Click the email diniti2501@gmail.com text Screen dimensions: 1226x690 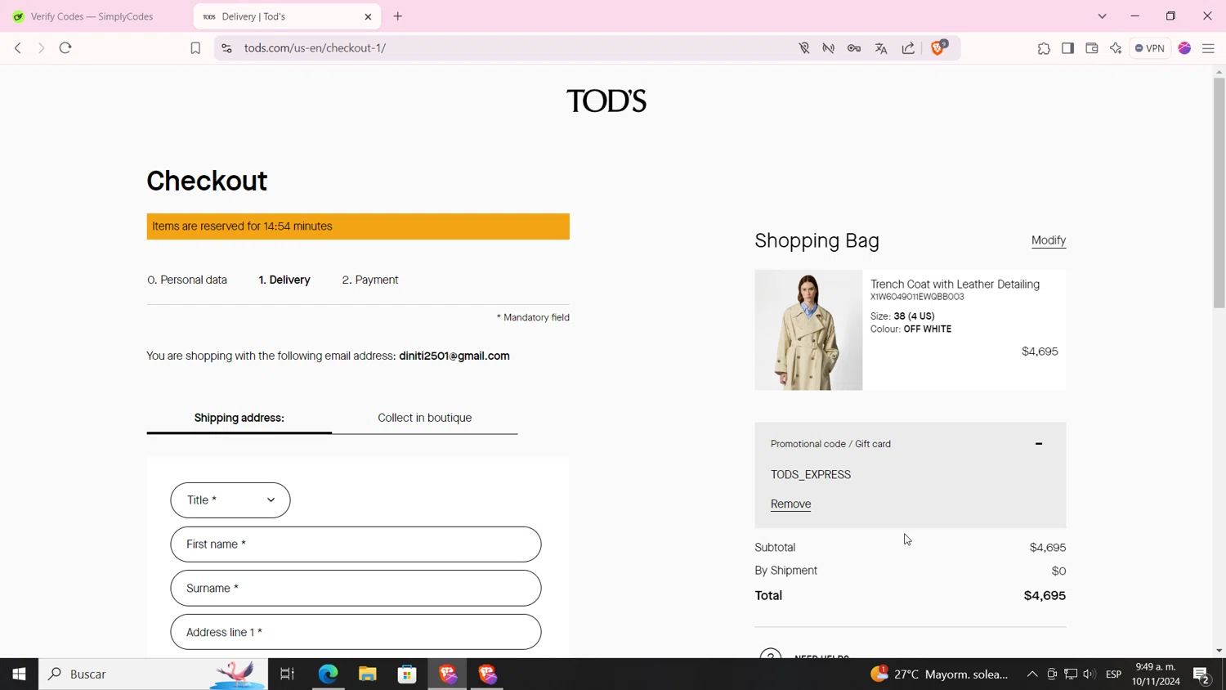454,356
